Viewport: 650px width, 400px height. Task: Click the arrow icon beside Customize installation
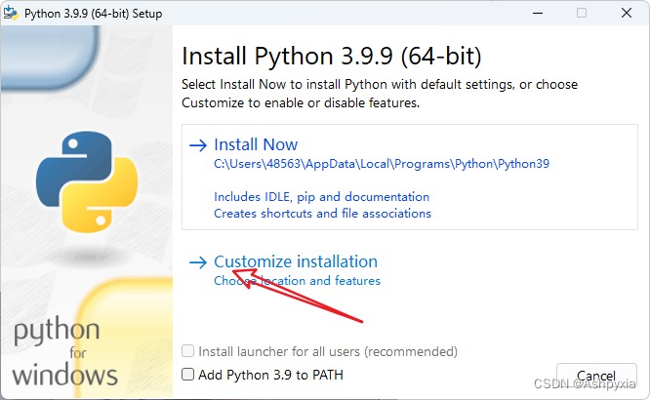pyautogui.click(x=198, y=261)
